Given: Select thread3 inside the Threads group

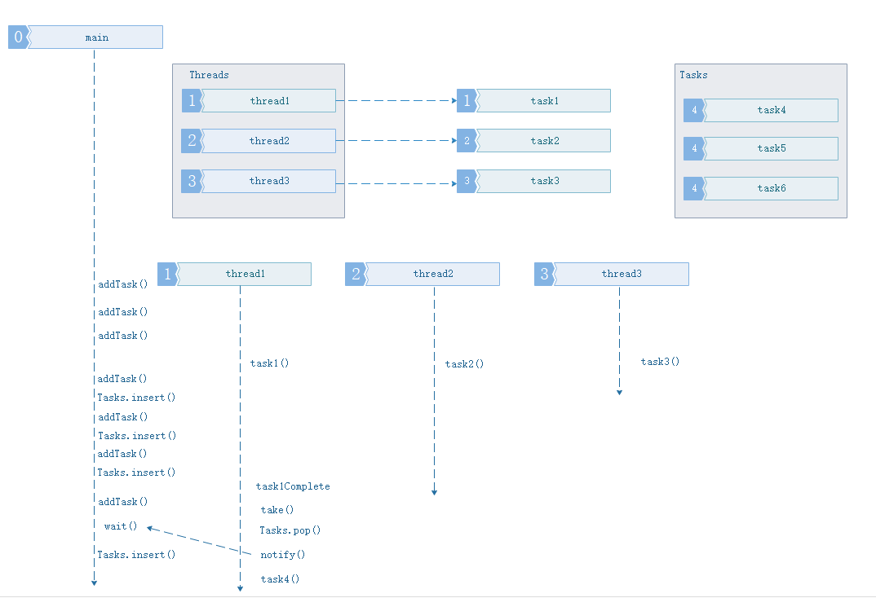Looking at the screenshot, I should 268,182.
